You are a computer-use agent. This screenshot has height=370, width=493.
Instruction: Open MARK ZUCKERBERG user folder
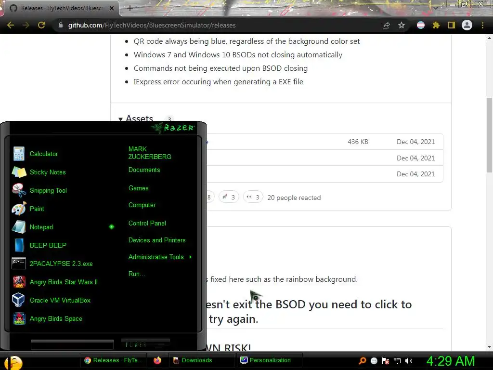pyautogui.click(x=150, y=153)
